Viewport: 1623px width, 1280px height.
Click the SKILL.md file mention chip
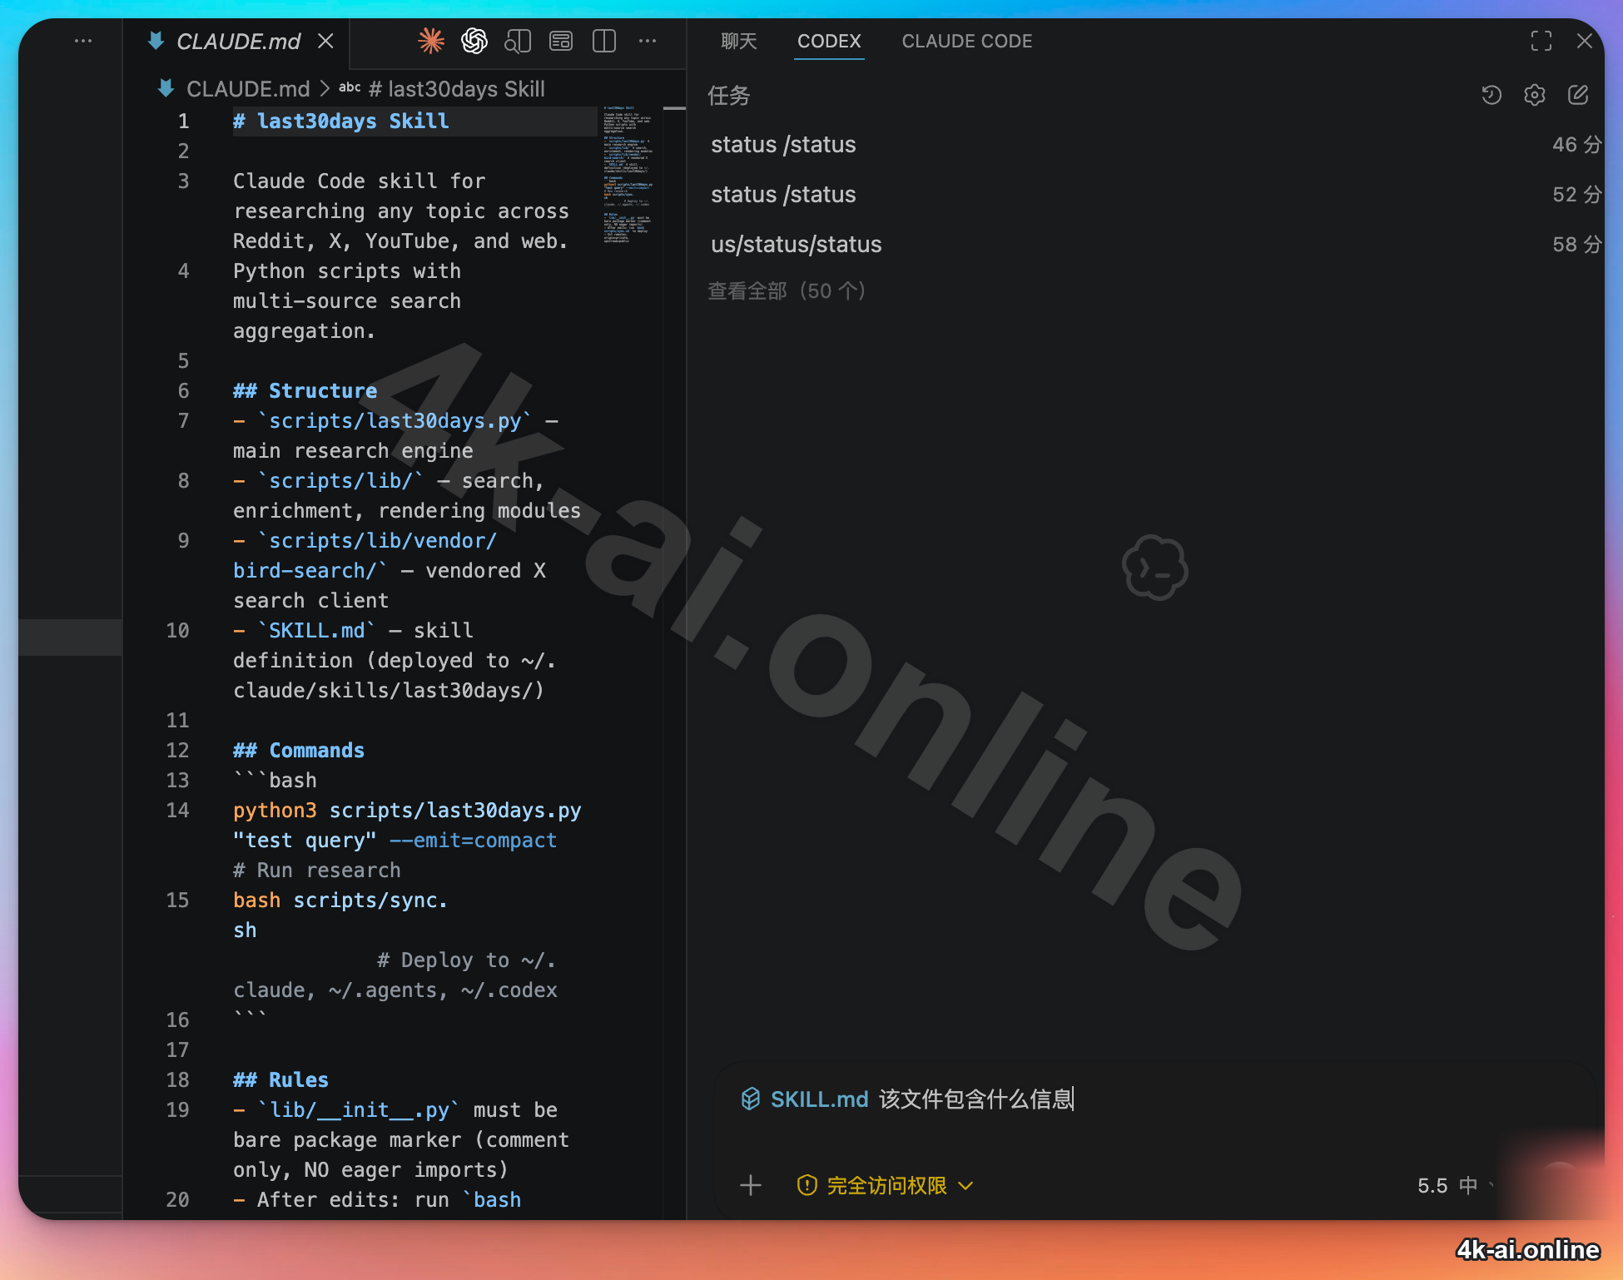(x=805, y=1099)
